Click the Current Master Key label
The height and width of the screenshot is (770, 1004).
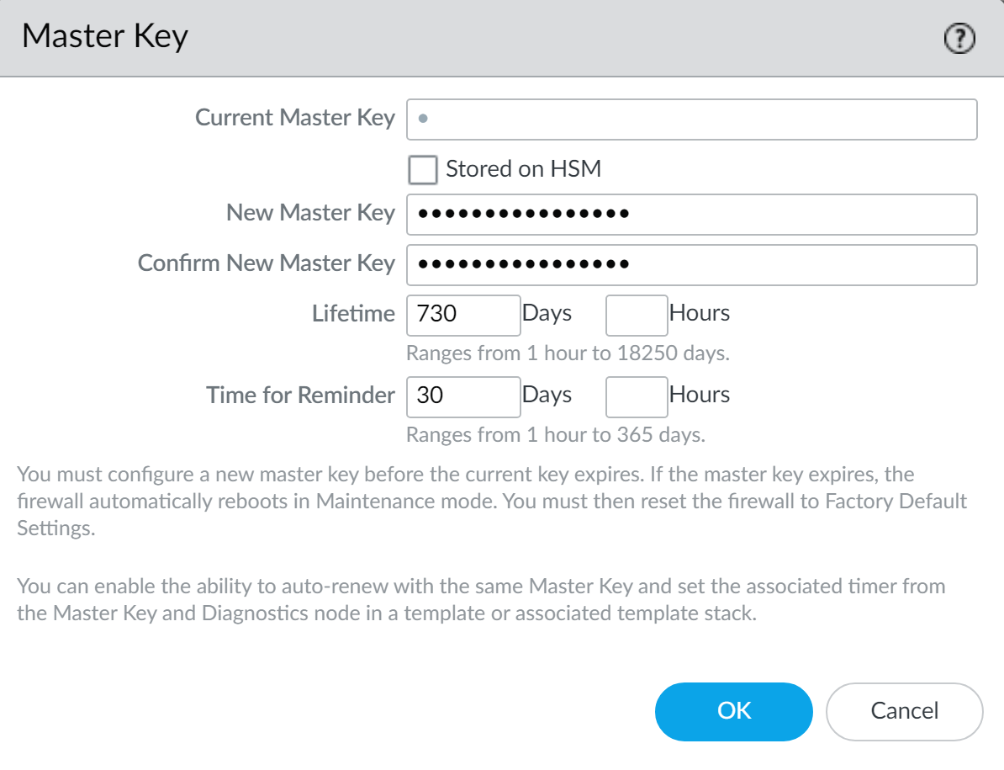(x=294, y=118)
